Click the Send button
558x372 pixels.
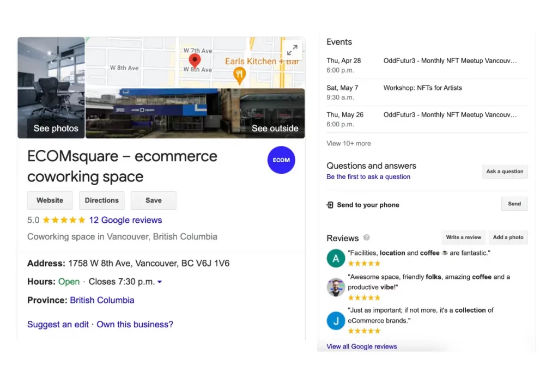point(514,204)
